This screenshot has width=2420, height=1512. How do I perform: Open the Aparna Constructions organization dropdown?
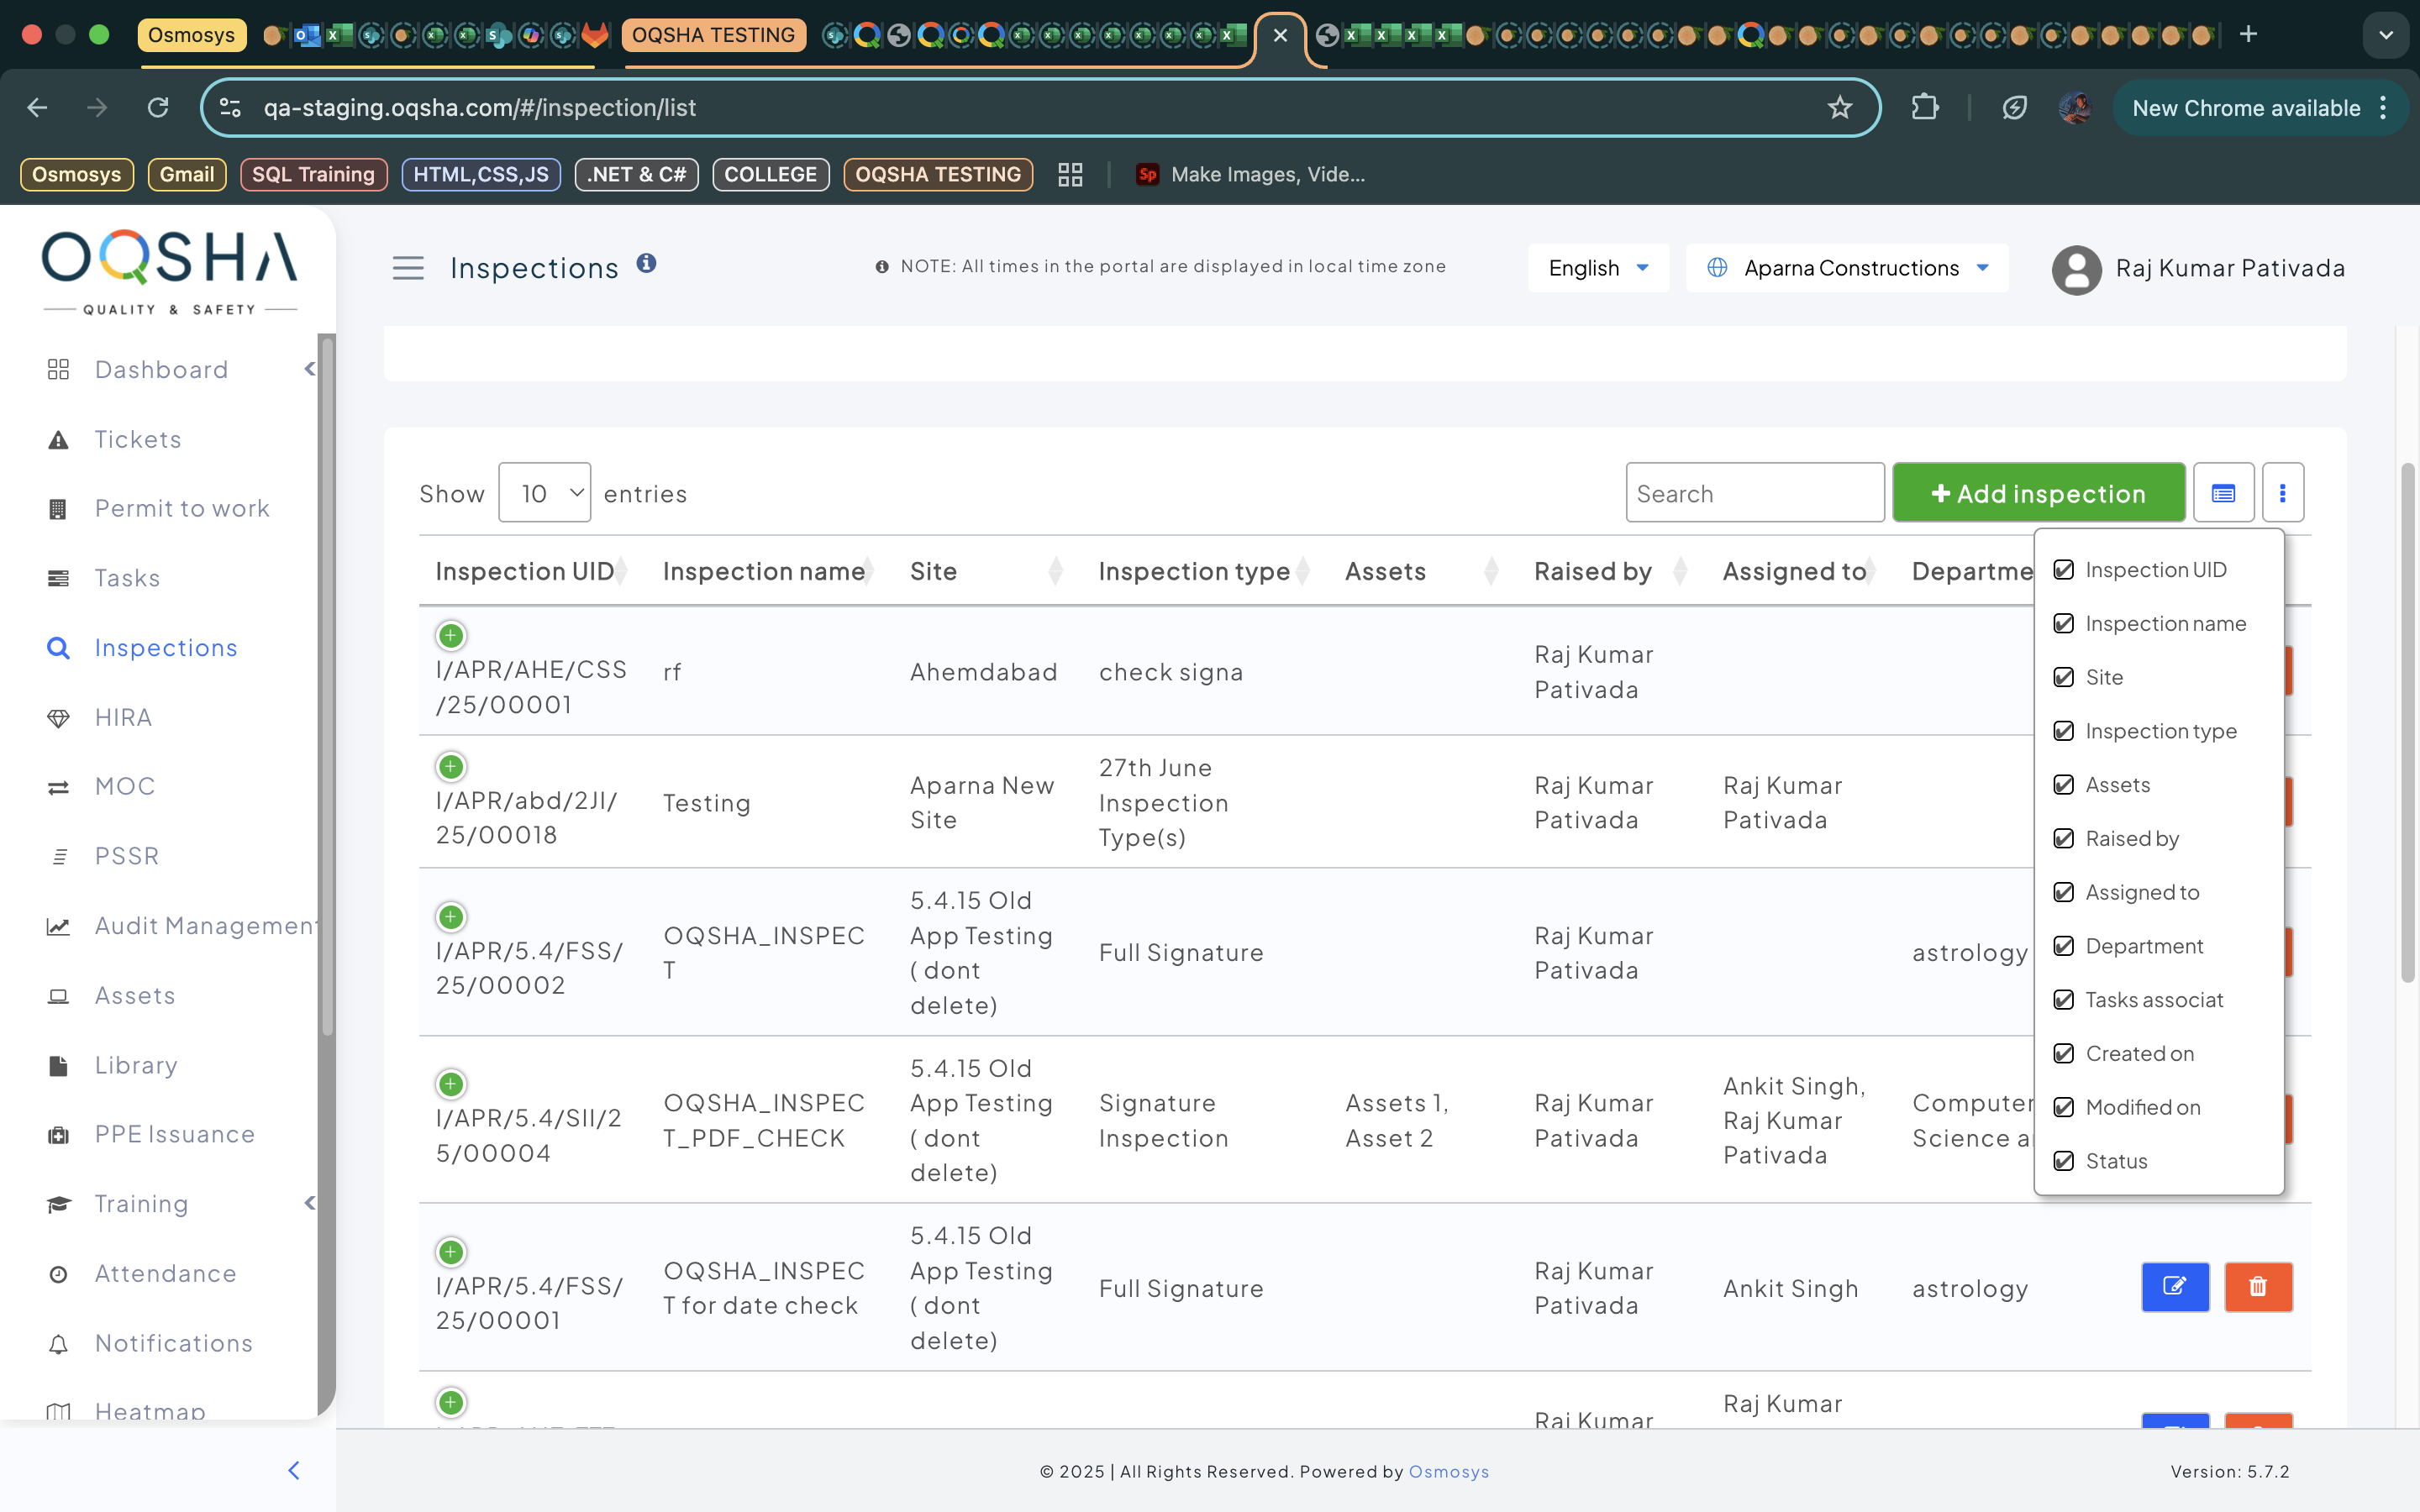[1847, 268]
